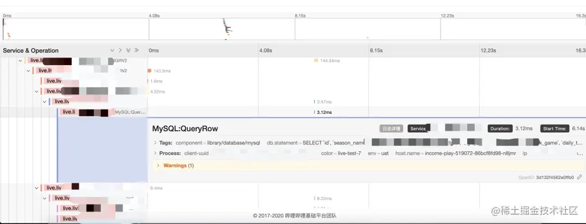Click the minimap span cluster after 4.08s

click(x=226, y=29)
